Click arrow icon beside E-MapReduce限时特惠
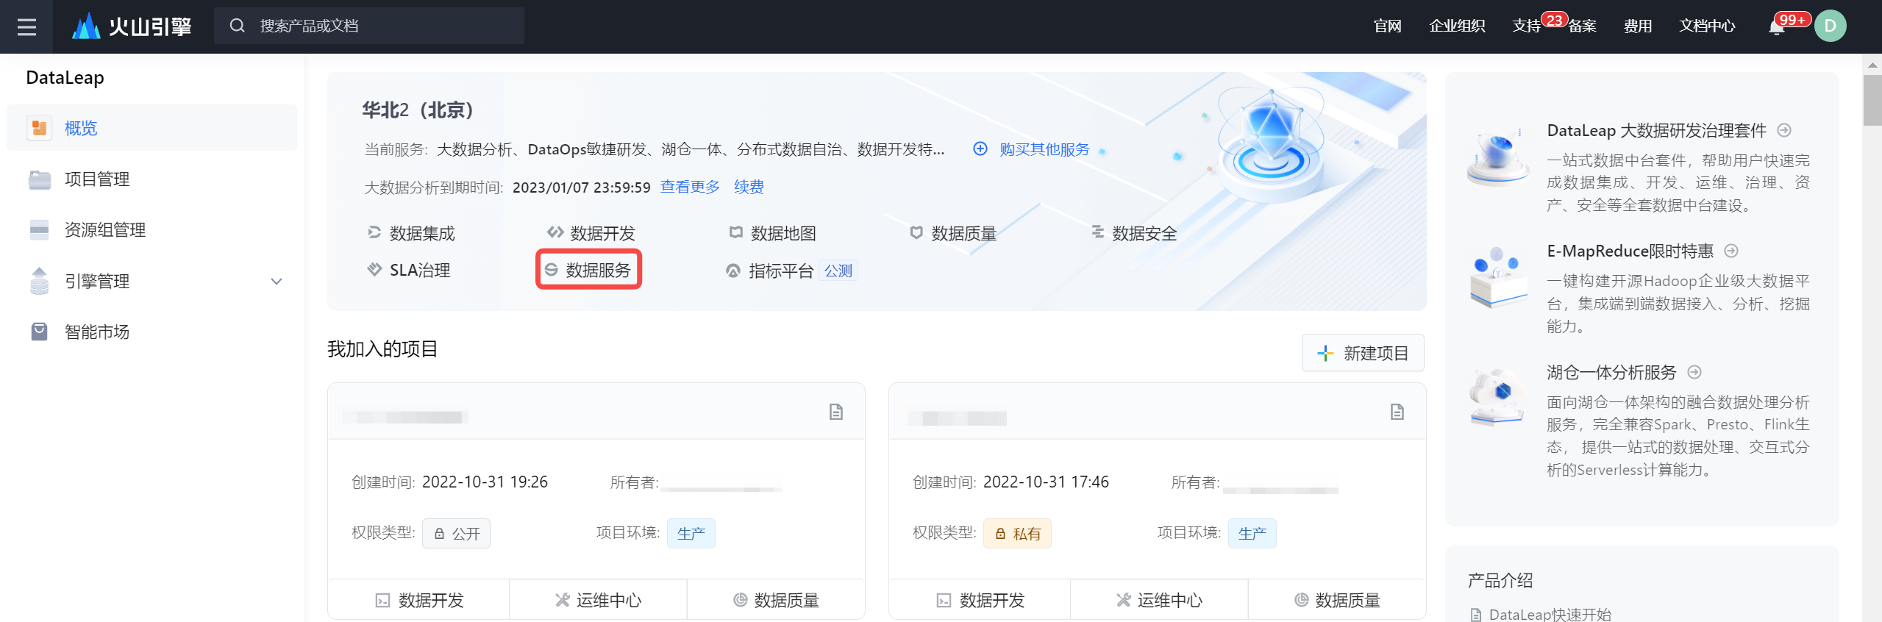 (x=1731, y=251)
